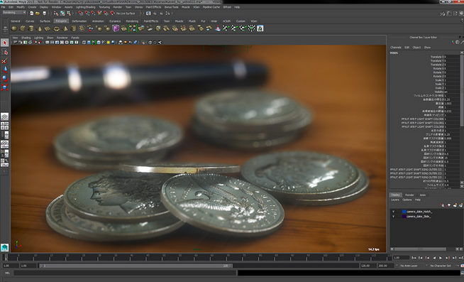
Task: Click Play forwards on playback controls
Action: click(441, 258)
